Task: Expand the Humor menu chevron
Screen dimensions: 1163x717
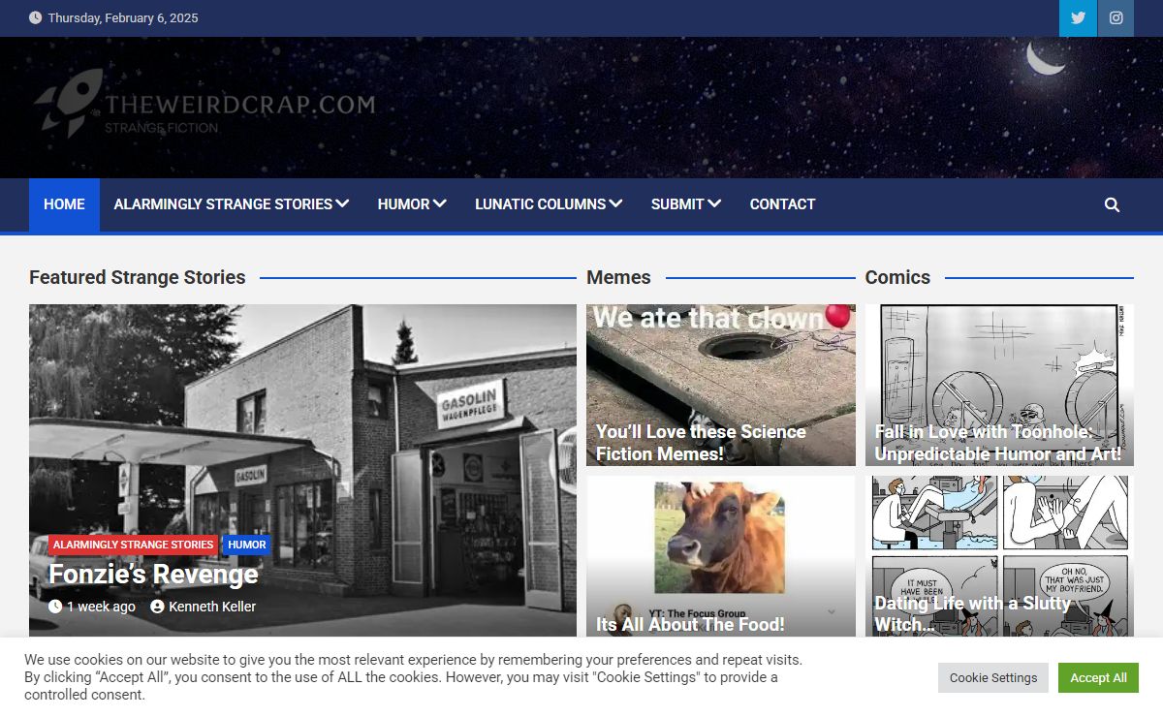Action: click(440, 203)
